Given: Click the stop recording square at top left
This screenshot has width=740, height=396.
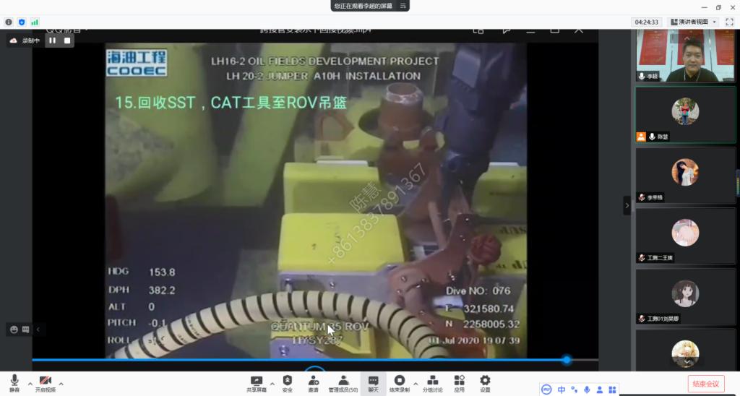Looking at the screenshot, I should click(67, 40).
